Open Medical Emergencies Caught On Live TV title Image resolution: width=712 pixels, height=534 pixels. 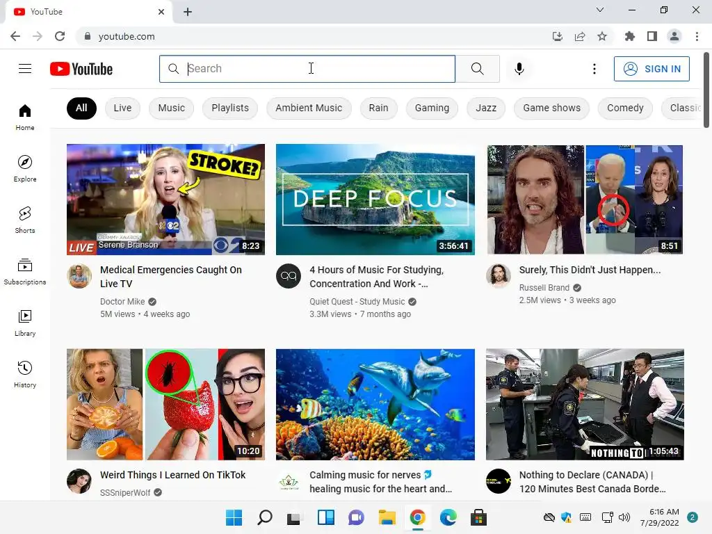point(171,277)
